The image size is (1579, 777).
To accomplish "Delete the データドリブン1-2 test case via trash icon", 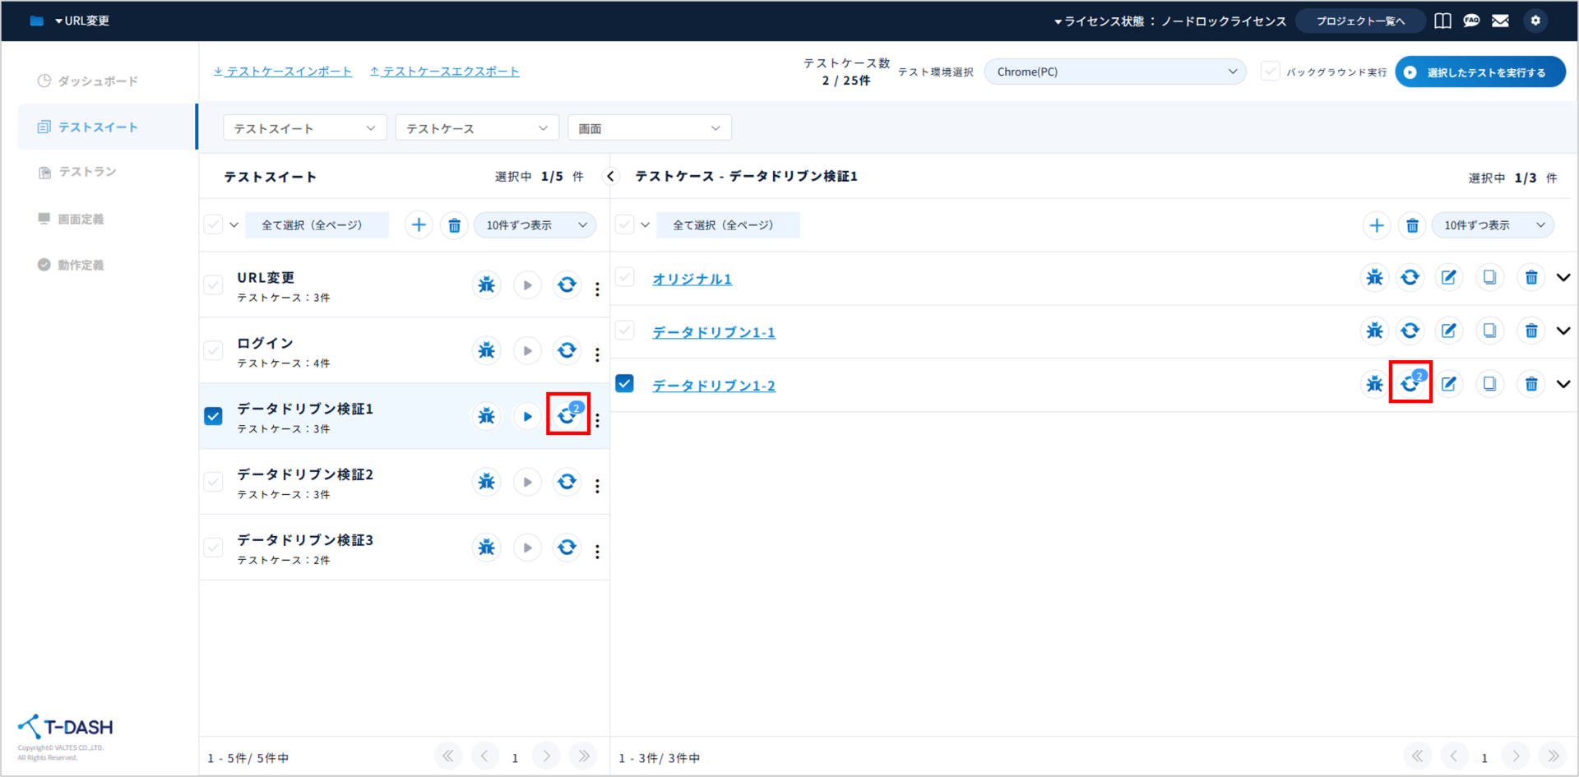I will click(1531, 384).
